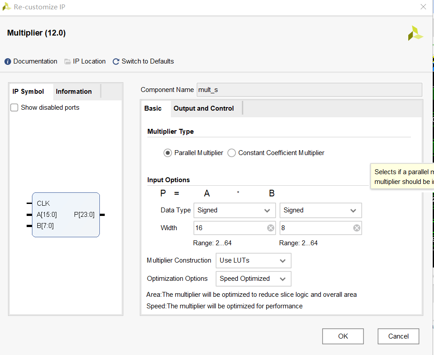Click the Component Name field
434x355 pixels.
click(309, 90)
